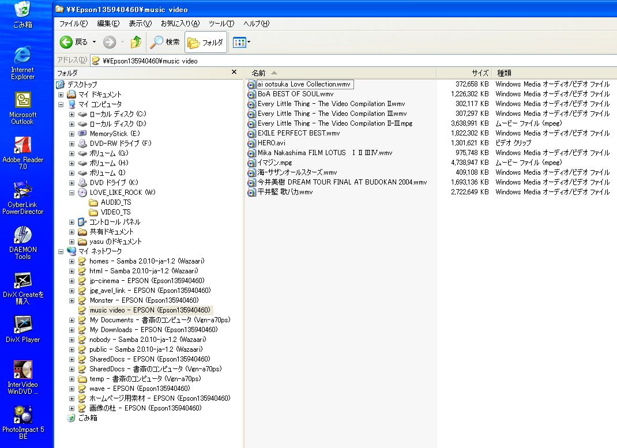
Task: Select Mika Nakashima FILM LOTUS file
Action: pyautogui.click(x=325, y=153)
